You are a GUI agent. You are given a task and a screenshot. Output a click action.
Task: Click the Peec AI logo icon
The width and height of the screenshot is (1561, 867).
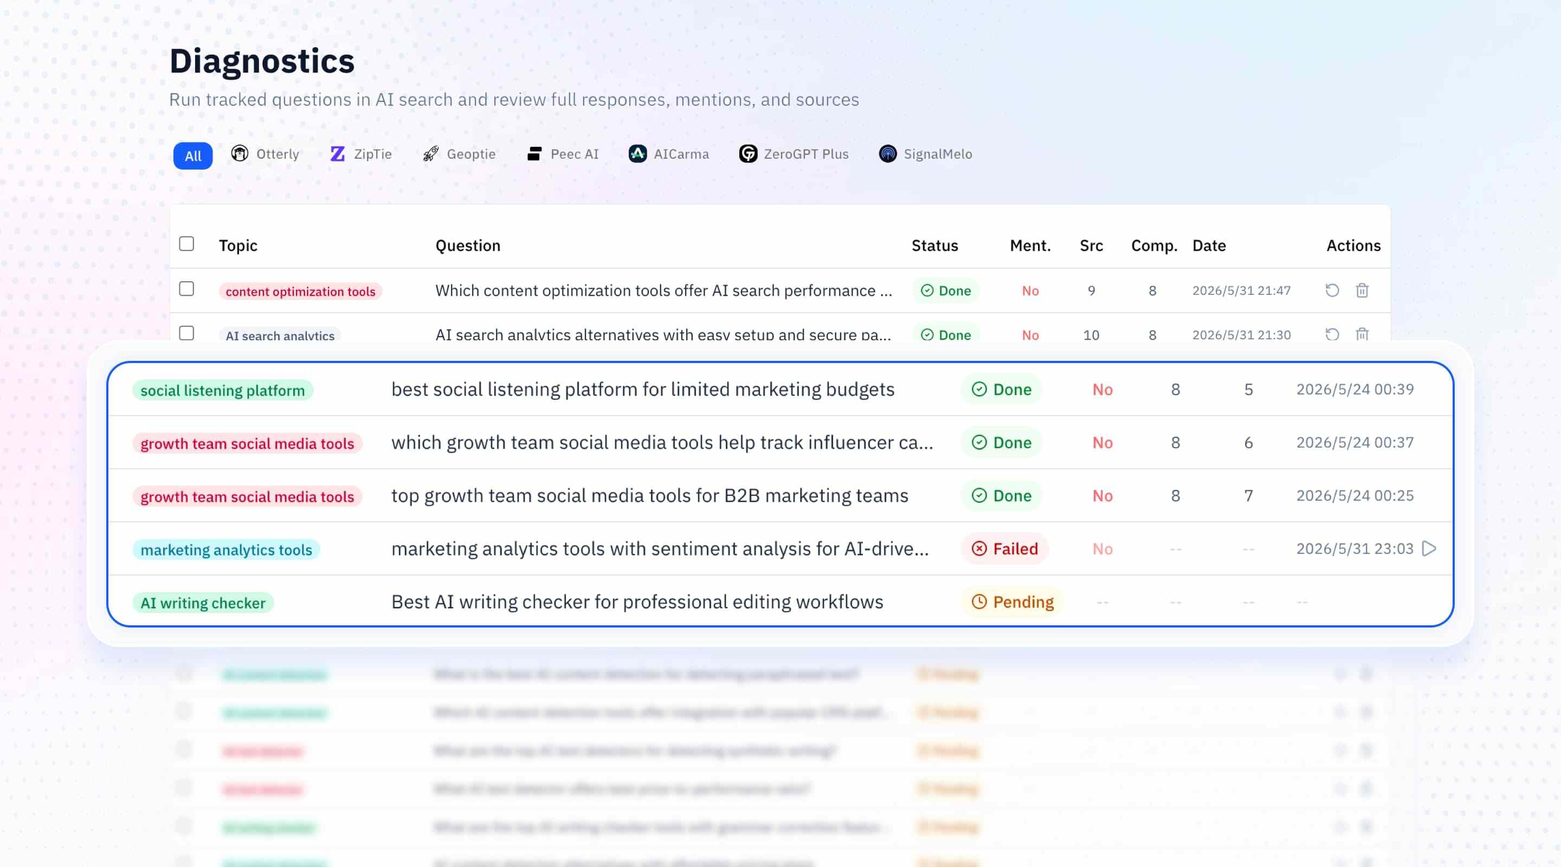pos(534,154)
